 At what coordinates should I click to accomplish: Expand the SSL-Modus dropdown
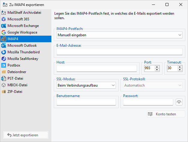pyautogui.click(x=86, y=85)
